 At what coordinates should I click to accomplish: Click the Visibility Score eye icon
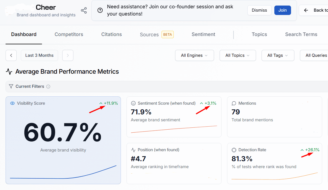(x=12, y=103)
